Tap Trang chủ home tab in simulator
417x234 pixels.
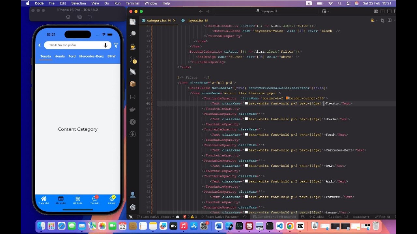coord(44,200)
